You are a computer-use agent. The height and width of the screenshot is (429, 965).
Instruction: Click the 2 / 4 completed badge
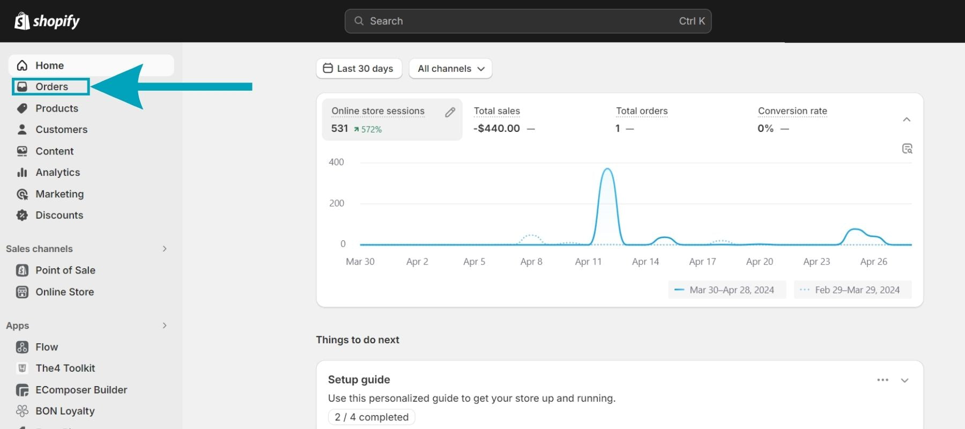372,417
